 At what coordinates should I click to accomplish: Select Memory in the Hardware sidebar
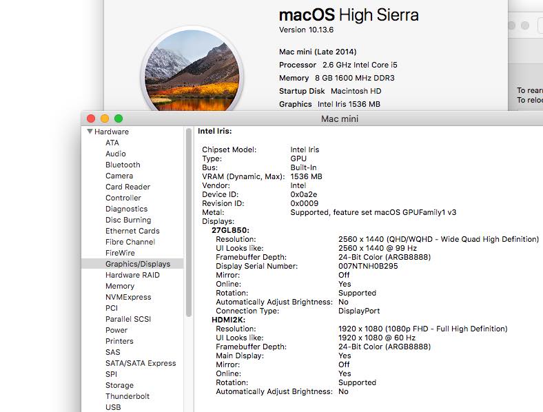(x=120, y=286)
